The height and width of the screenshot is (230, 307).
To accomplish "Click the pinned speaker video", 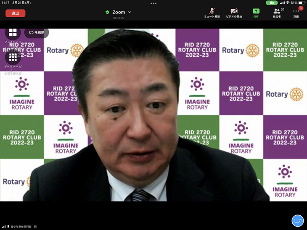I will (x=153, y=115).
